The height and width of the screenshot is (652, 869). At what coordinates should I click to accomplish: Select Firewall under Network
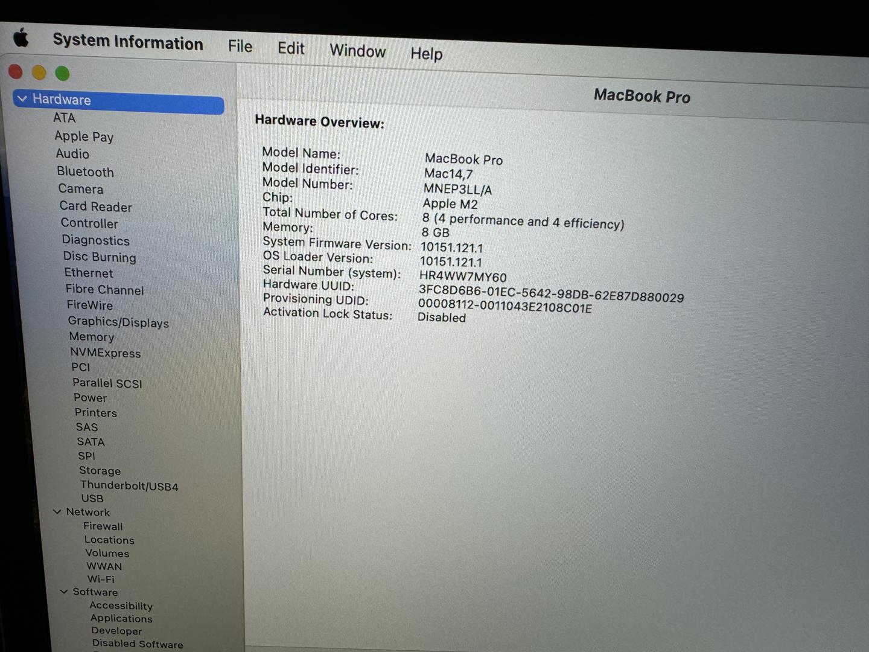click(103, 526)
